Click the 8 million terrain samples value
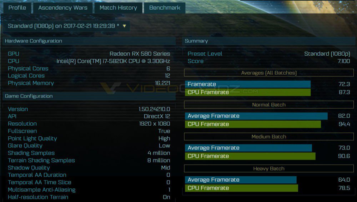Screen dimensions: 357x202 coord(159,160)
